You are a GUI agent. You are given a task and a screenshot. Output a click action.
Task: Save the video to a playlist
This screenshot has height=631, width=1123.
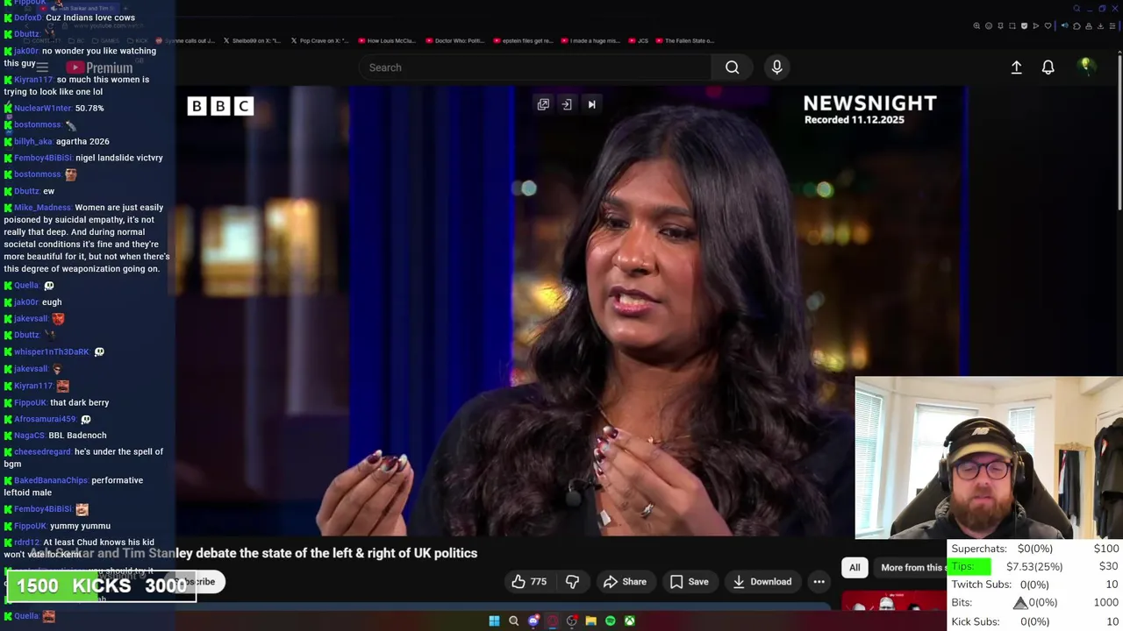(689, 581)
